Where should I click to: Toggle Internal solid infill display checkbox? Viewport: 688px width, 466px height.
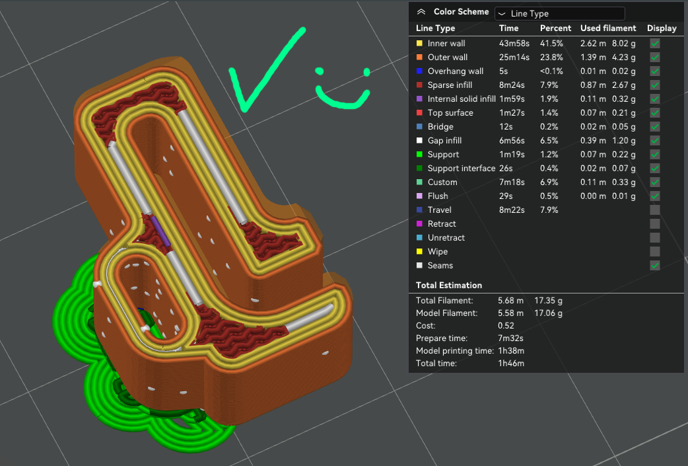point(654,99)
